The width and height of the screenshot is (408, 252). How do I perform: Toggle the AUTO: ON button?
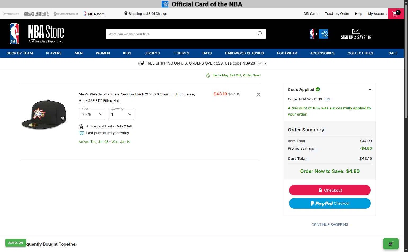click(x=16, y=243)
